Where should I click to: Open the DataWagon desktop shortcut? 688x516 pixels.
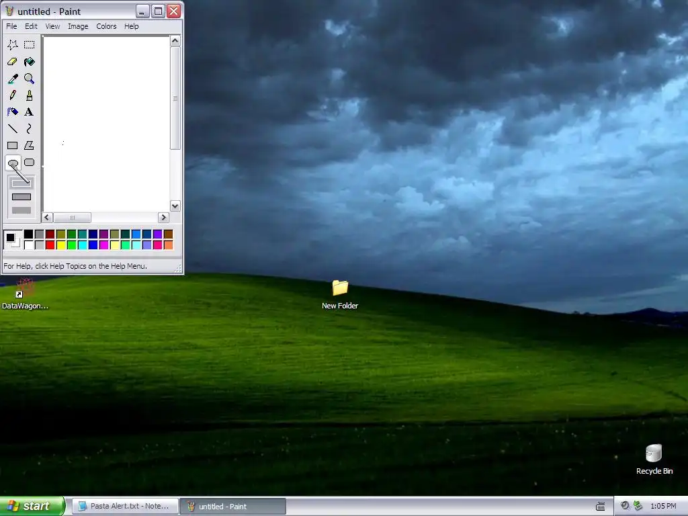[x=25, y=294]
